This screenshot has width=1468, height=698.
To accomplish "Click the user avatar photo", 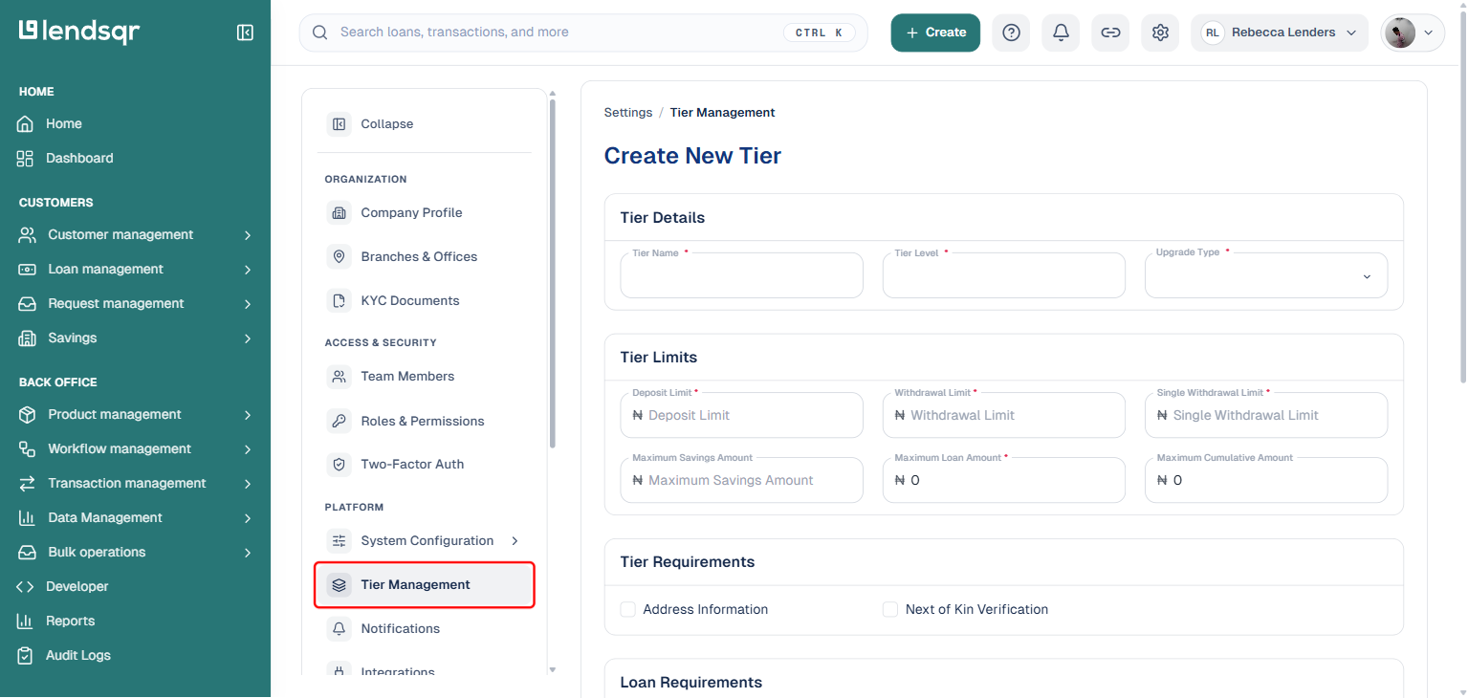I will 1399,33.
